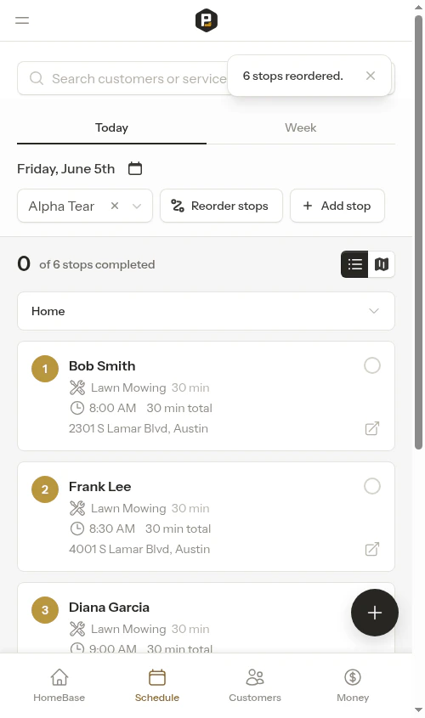This screenshot has height=718, width=425.
Task: Open Bob Smith's address external link icon
Action: [x=372, y=428]
